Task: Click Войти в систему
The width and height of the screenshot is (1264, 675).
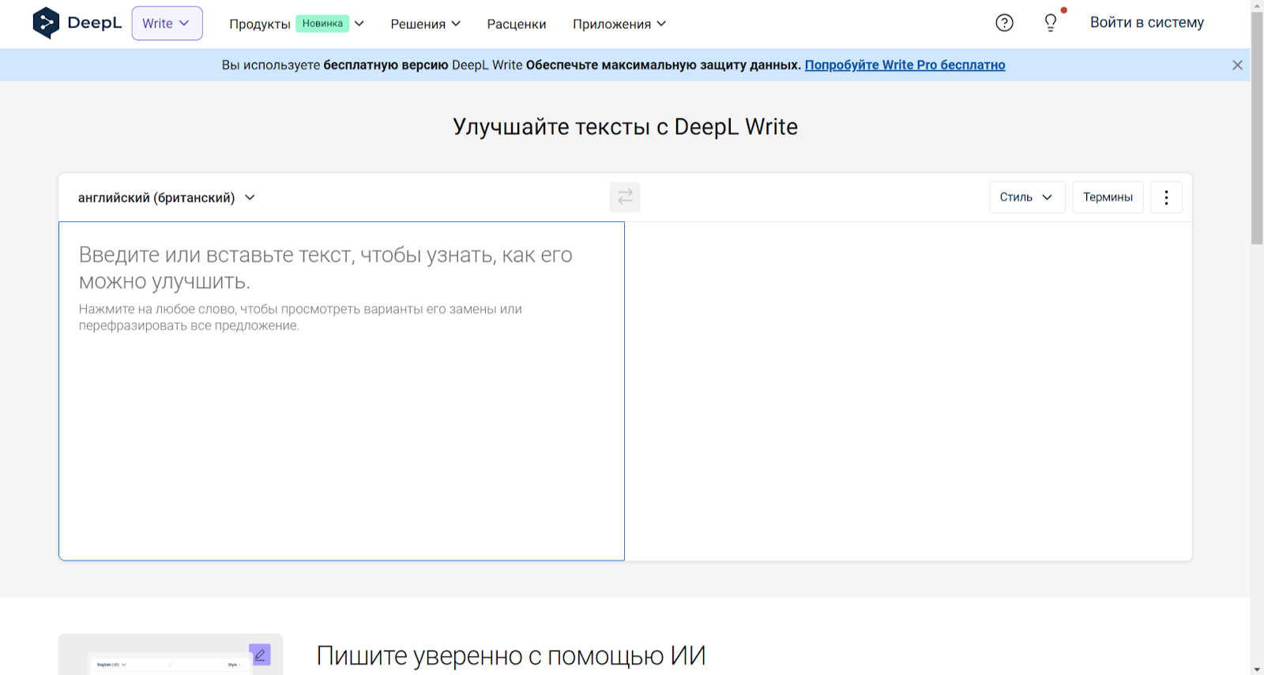Action: (1147, 23)
